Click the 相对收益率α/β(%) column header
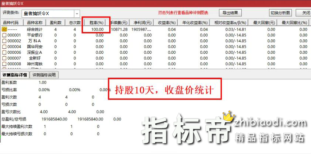 click(229, 22)
